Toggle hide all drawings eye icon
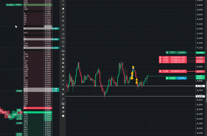 coord(63,112)
